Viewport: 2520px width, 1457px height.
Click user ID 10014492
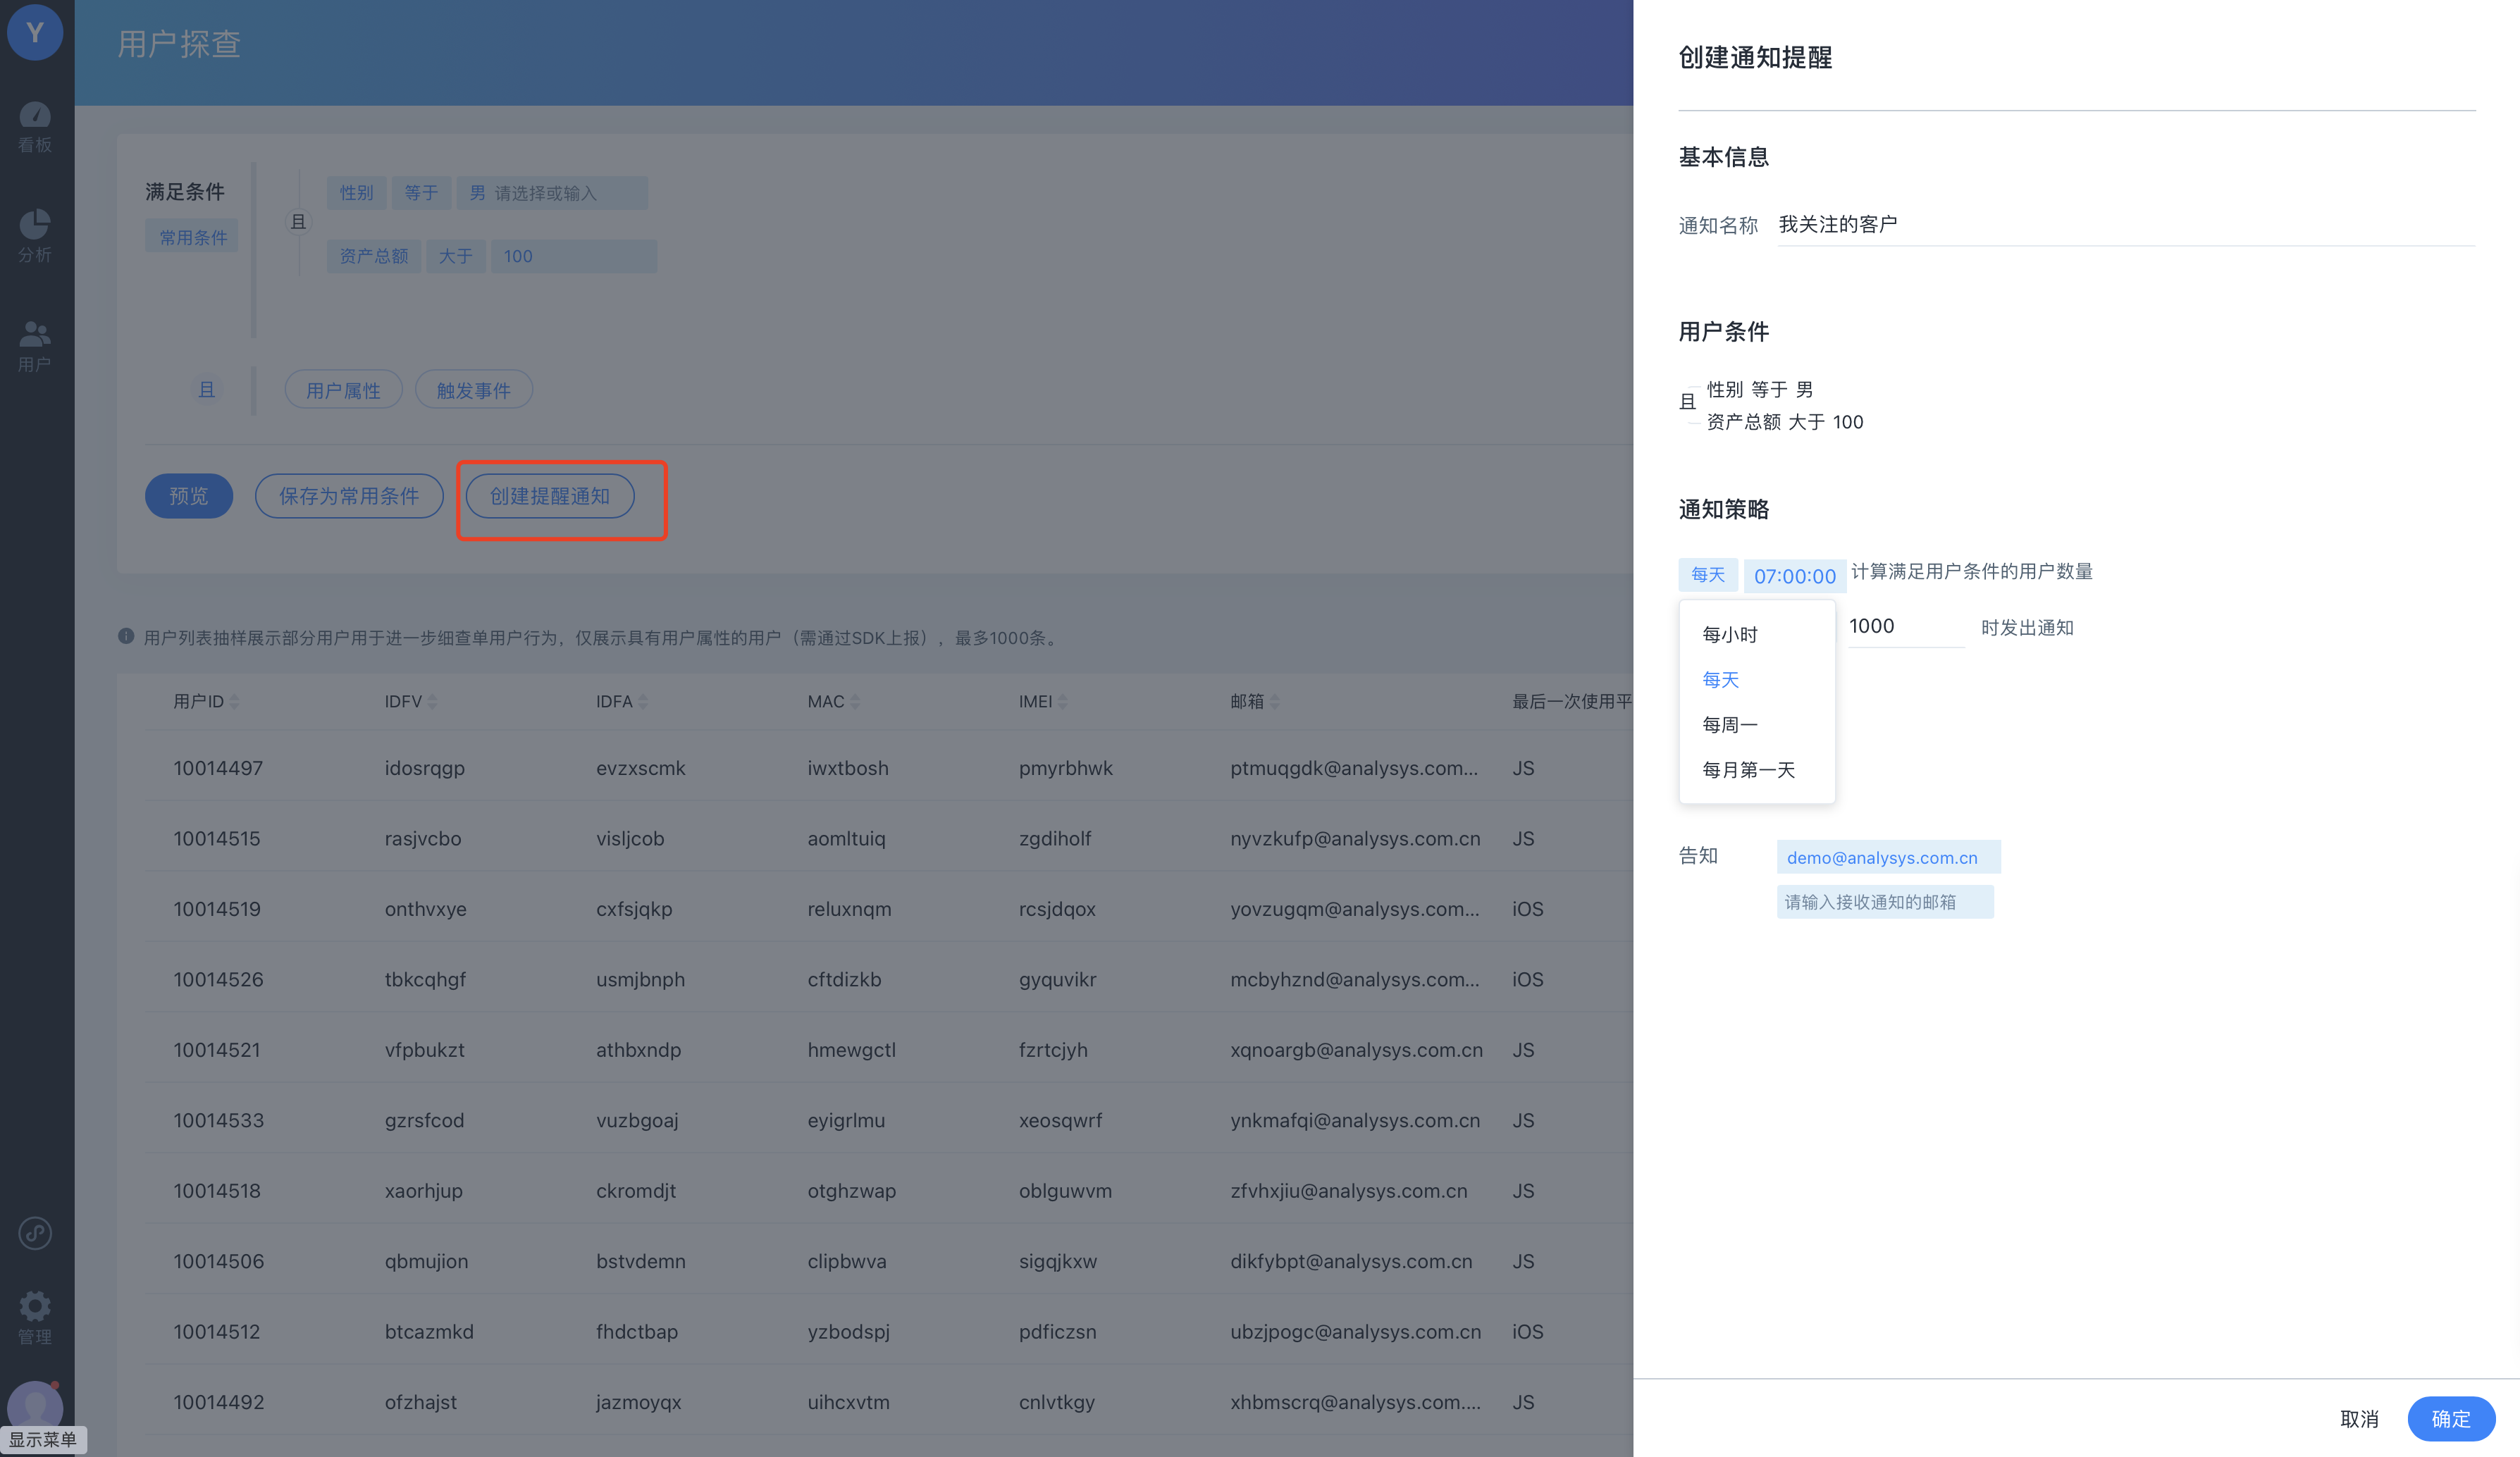[218, 1401]
